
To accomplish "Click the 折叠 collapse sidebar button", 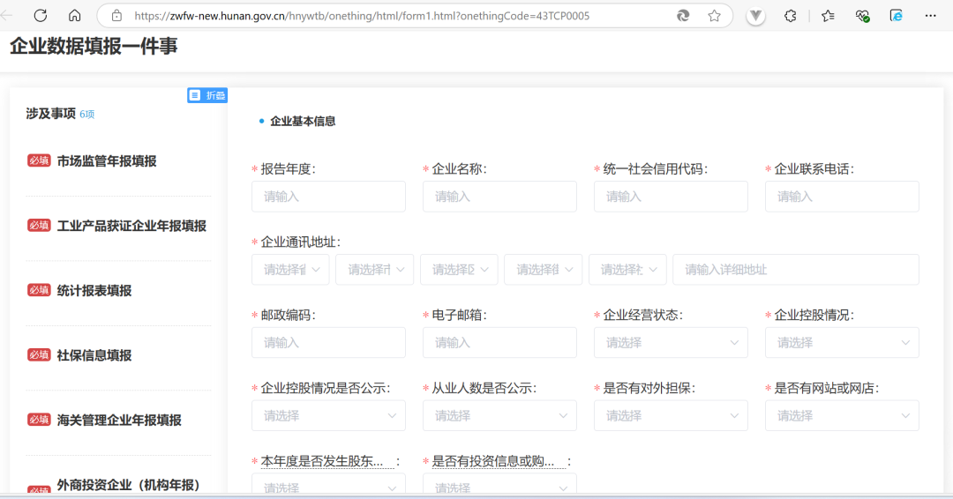I will (x=207, y=95).
